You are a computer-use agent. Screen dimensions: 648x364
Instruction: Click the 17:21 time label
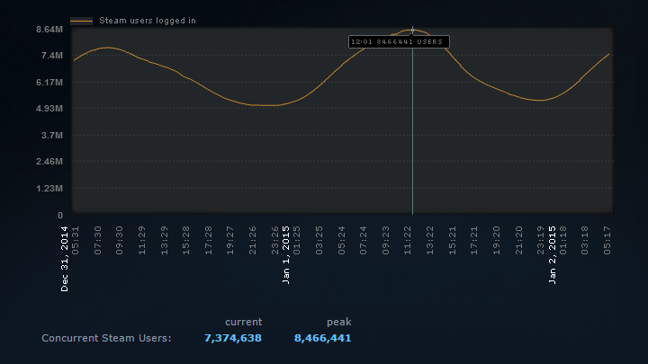[474, 240]
